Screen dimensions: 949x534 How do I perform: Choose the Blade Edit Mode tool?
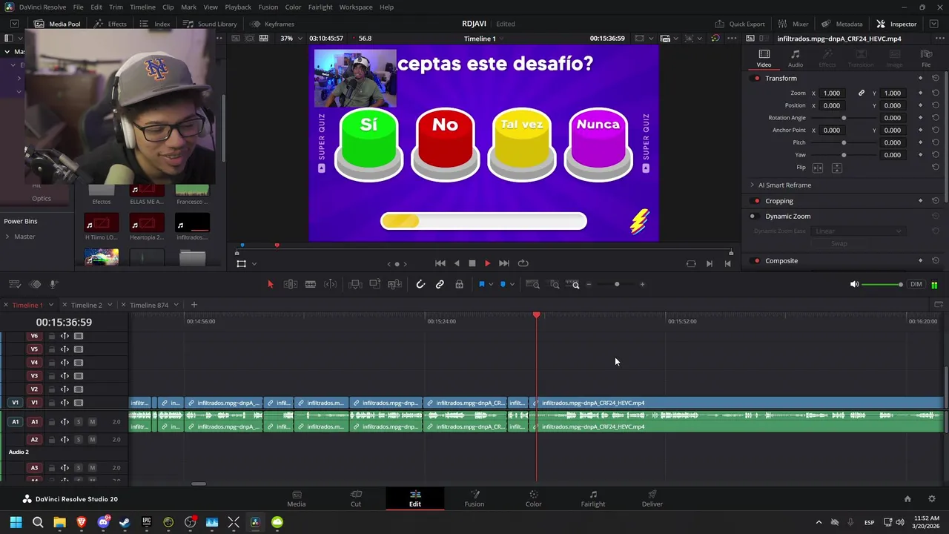point(311,284)
